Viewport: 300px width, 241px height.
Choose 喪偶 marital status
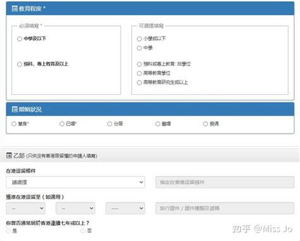pos(206,124)
